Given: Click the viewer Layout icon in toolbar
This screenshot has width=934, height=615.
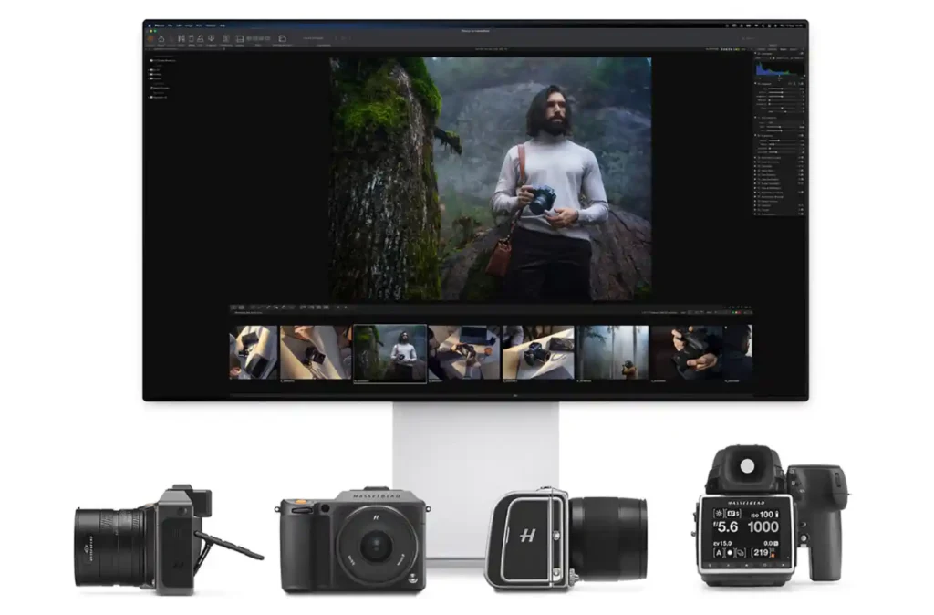Looking at the screenshot, I should (240, 39).
